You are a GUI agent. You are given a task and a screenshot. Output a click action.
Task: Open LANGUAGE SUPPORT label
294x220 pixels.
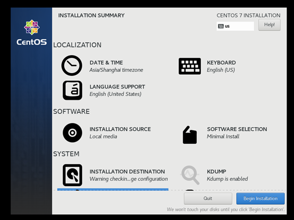click(117, 87)
